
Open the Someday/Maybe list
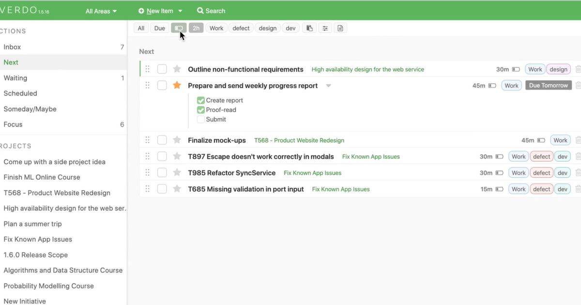coord(63,109)
